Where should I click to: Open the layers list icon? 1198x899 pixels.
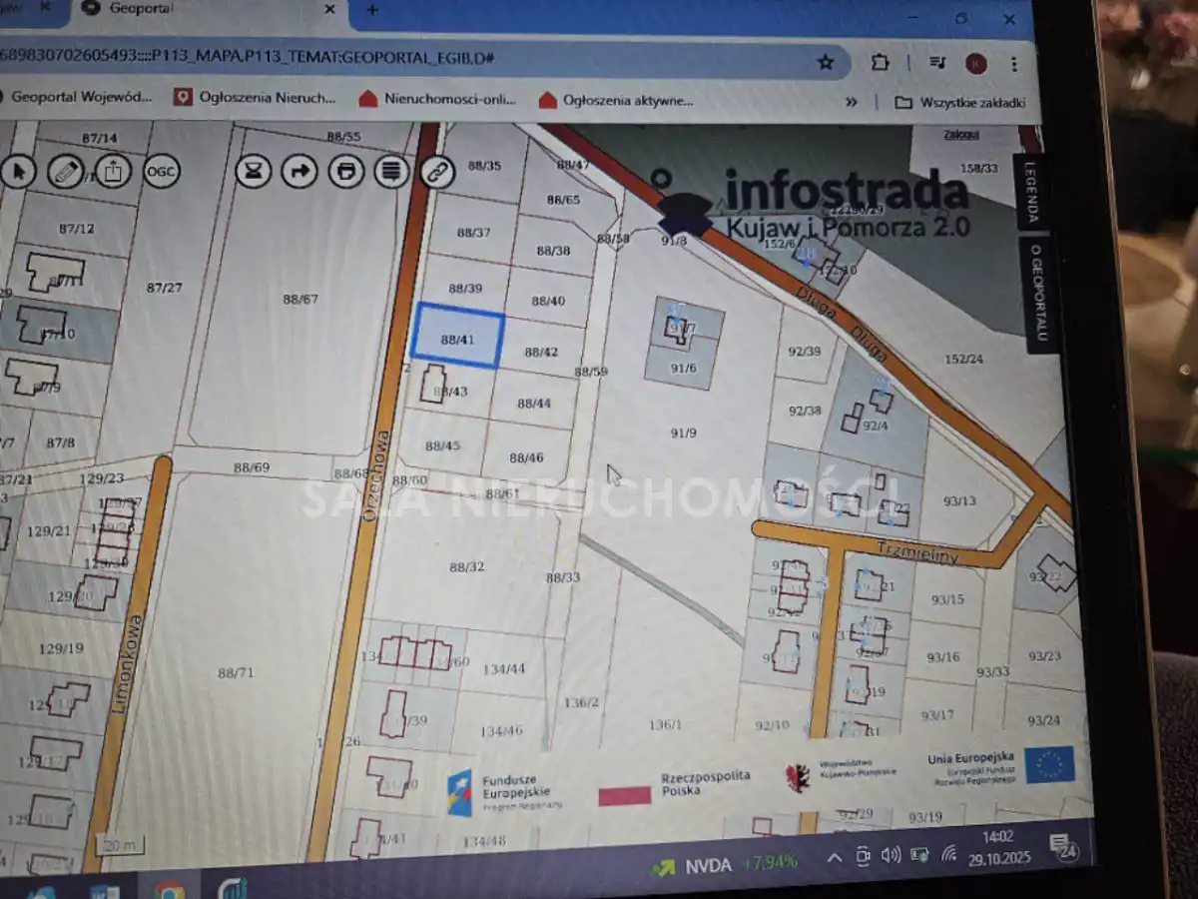(391, 172)
